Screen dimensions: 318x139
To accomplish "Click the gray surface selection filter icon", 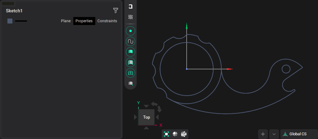I will pos(131,62).
